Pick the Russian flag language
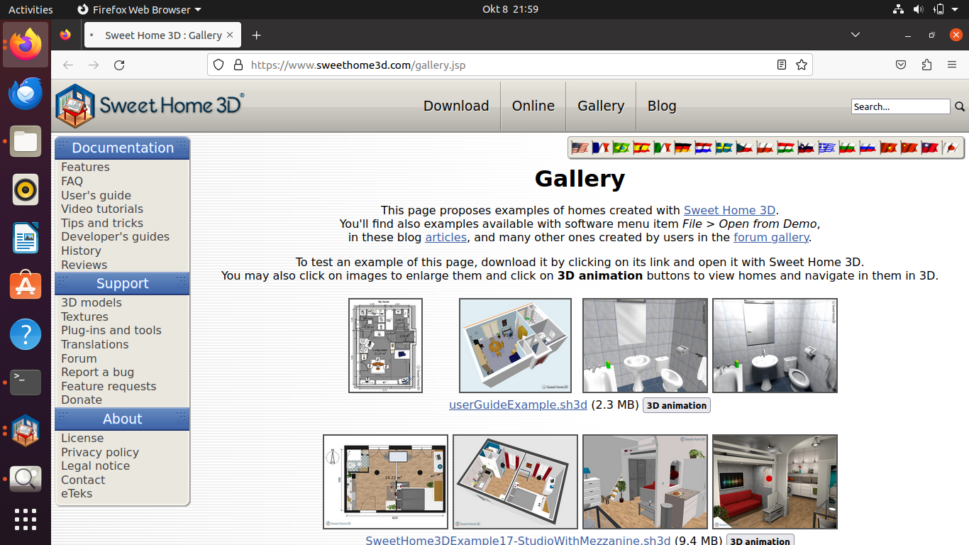The height and width of the screenshot is (545, 969). coord(868,148)
